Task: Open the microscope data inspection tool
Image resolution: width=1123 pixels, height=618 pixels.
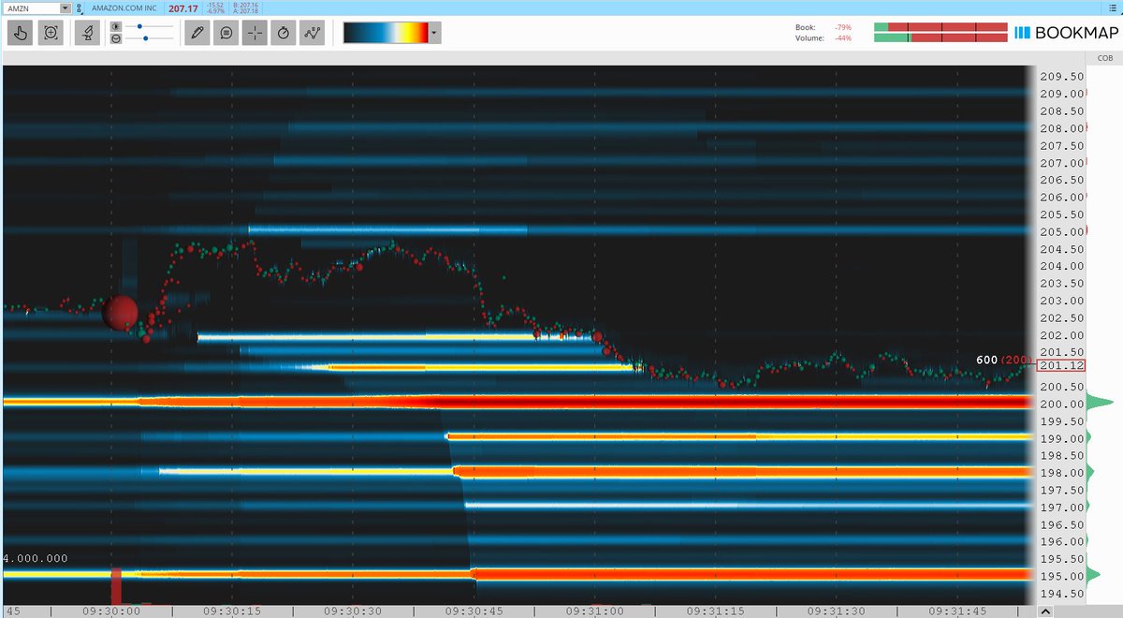Action: [x=88, y=33]
